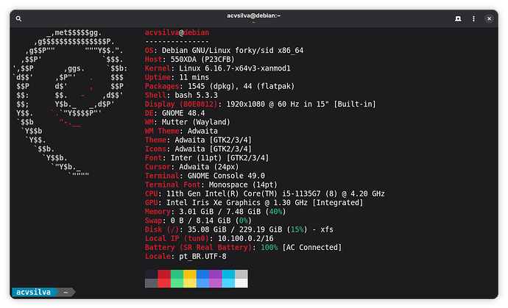This screenshot has width=508, height=308.
Task: Click the Theme Adwaita [GTK2/3/4] line
Action: pos(198,140)
